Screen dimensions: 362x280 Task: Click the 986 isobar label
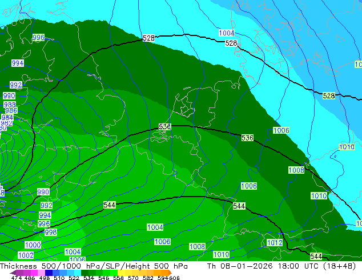(11, 110)
